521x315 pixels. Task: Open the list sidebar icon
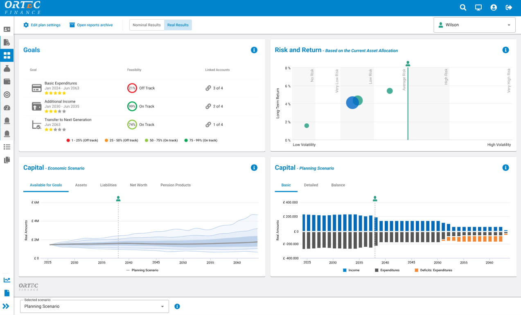click(7, 147)
